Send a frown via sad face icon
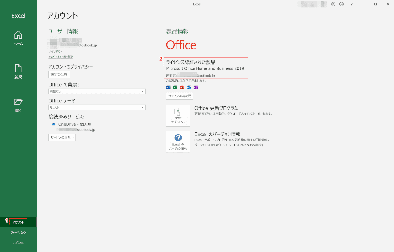 pyautogui.click(x=341, y=4)
